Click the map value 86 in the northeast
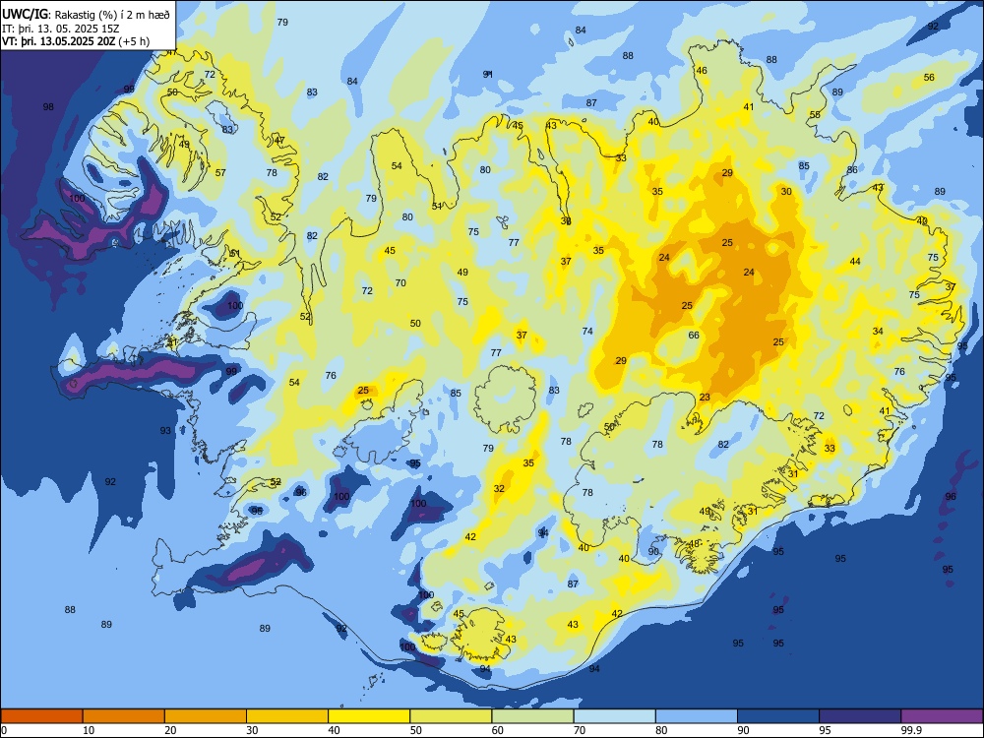The width and height of the screenshot is (984, 738). 851,170
